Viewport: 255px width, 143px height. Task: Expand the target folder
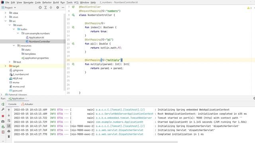(x=5, y=66)
